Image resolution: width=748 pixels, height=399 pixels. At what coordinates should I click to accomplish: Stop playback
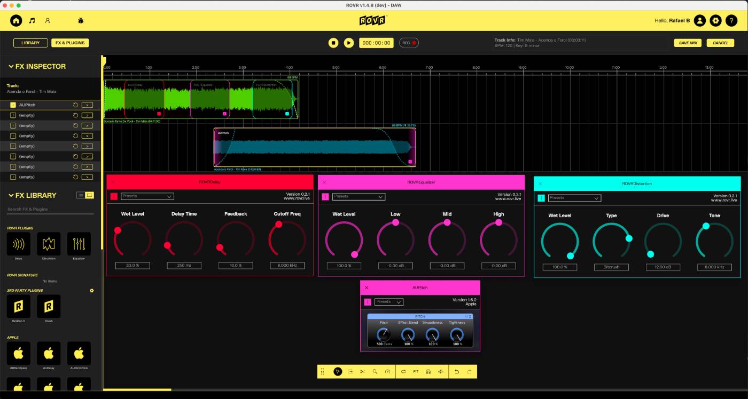[333, 43]
